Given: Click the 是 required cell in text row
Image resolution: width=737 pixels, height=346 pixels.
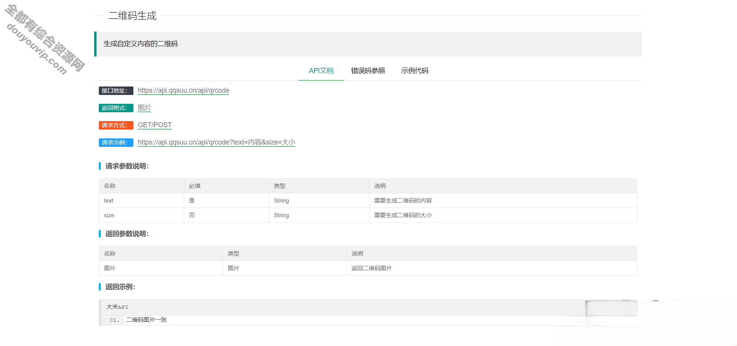Looking at the screenshot, I should click(226, 201).
